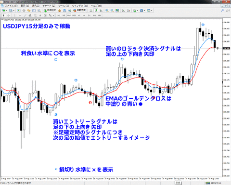
Task: Switch to bar chart display
Action: (x=91, y=11)
